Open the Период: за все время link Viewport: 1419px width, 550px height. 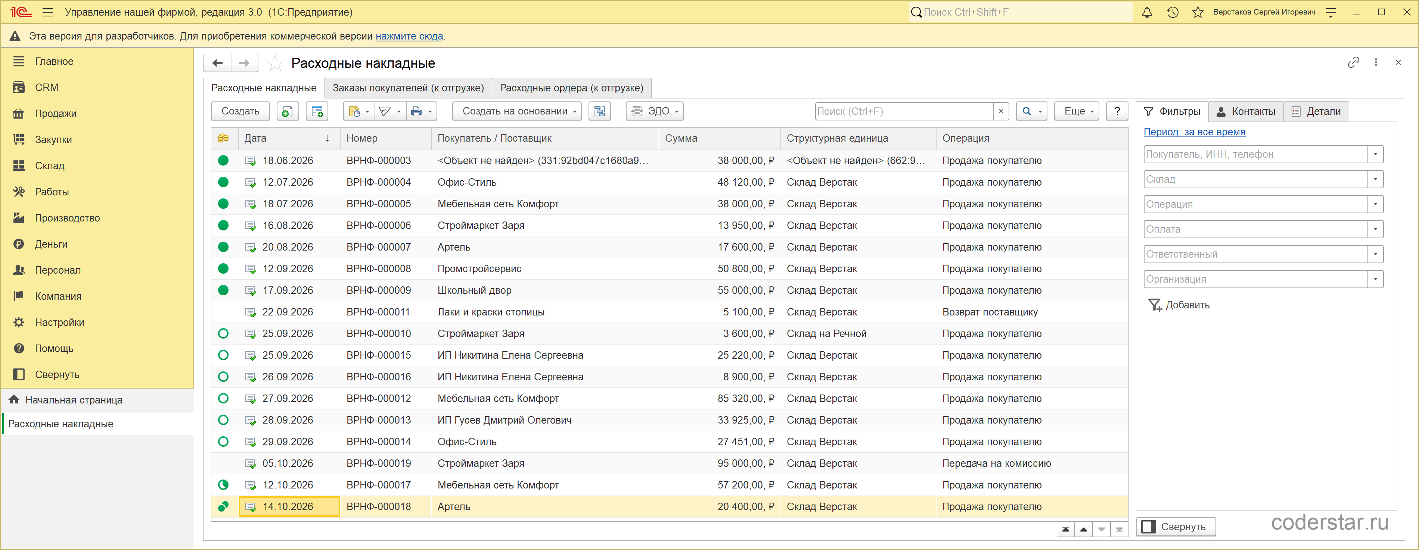[1194, 132]
